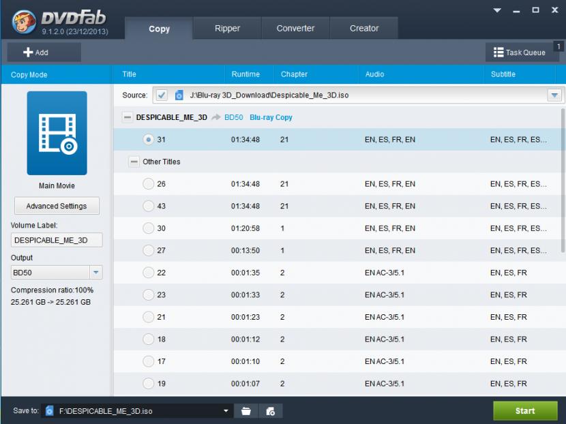Image resolution: width=566 pixels, height=424 pixels.
Task: Click the save as ISO image icon
Action: pos(271,411)
